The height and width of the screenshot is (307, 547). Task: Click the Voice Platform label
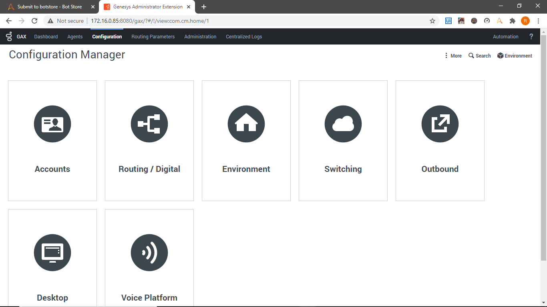(149, 298)
